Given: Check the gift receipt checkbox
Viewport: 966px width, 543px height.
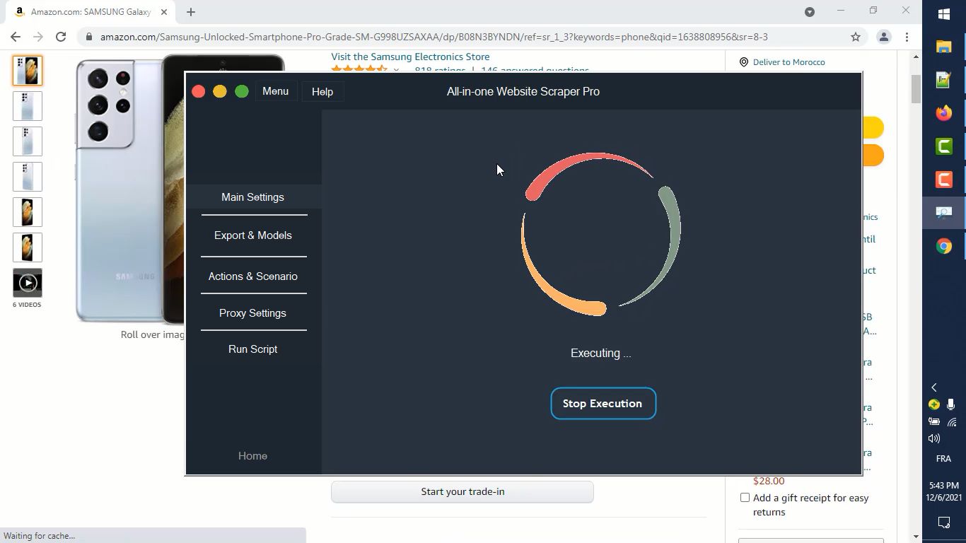Looking at the screenshot, I should point(745,498).
